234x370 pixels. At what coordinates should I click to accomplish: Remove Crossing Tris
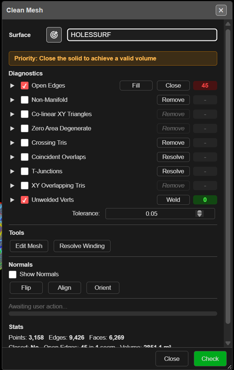(173, 143)
